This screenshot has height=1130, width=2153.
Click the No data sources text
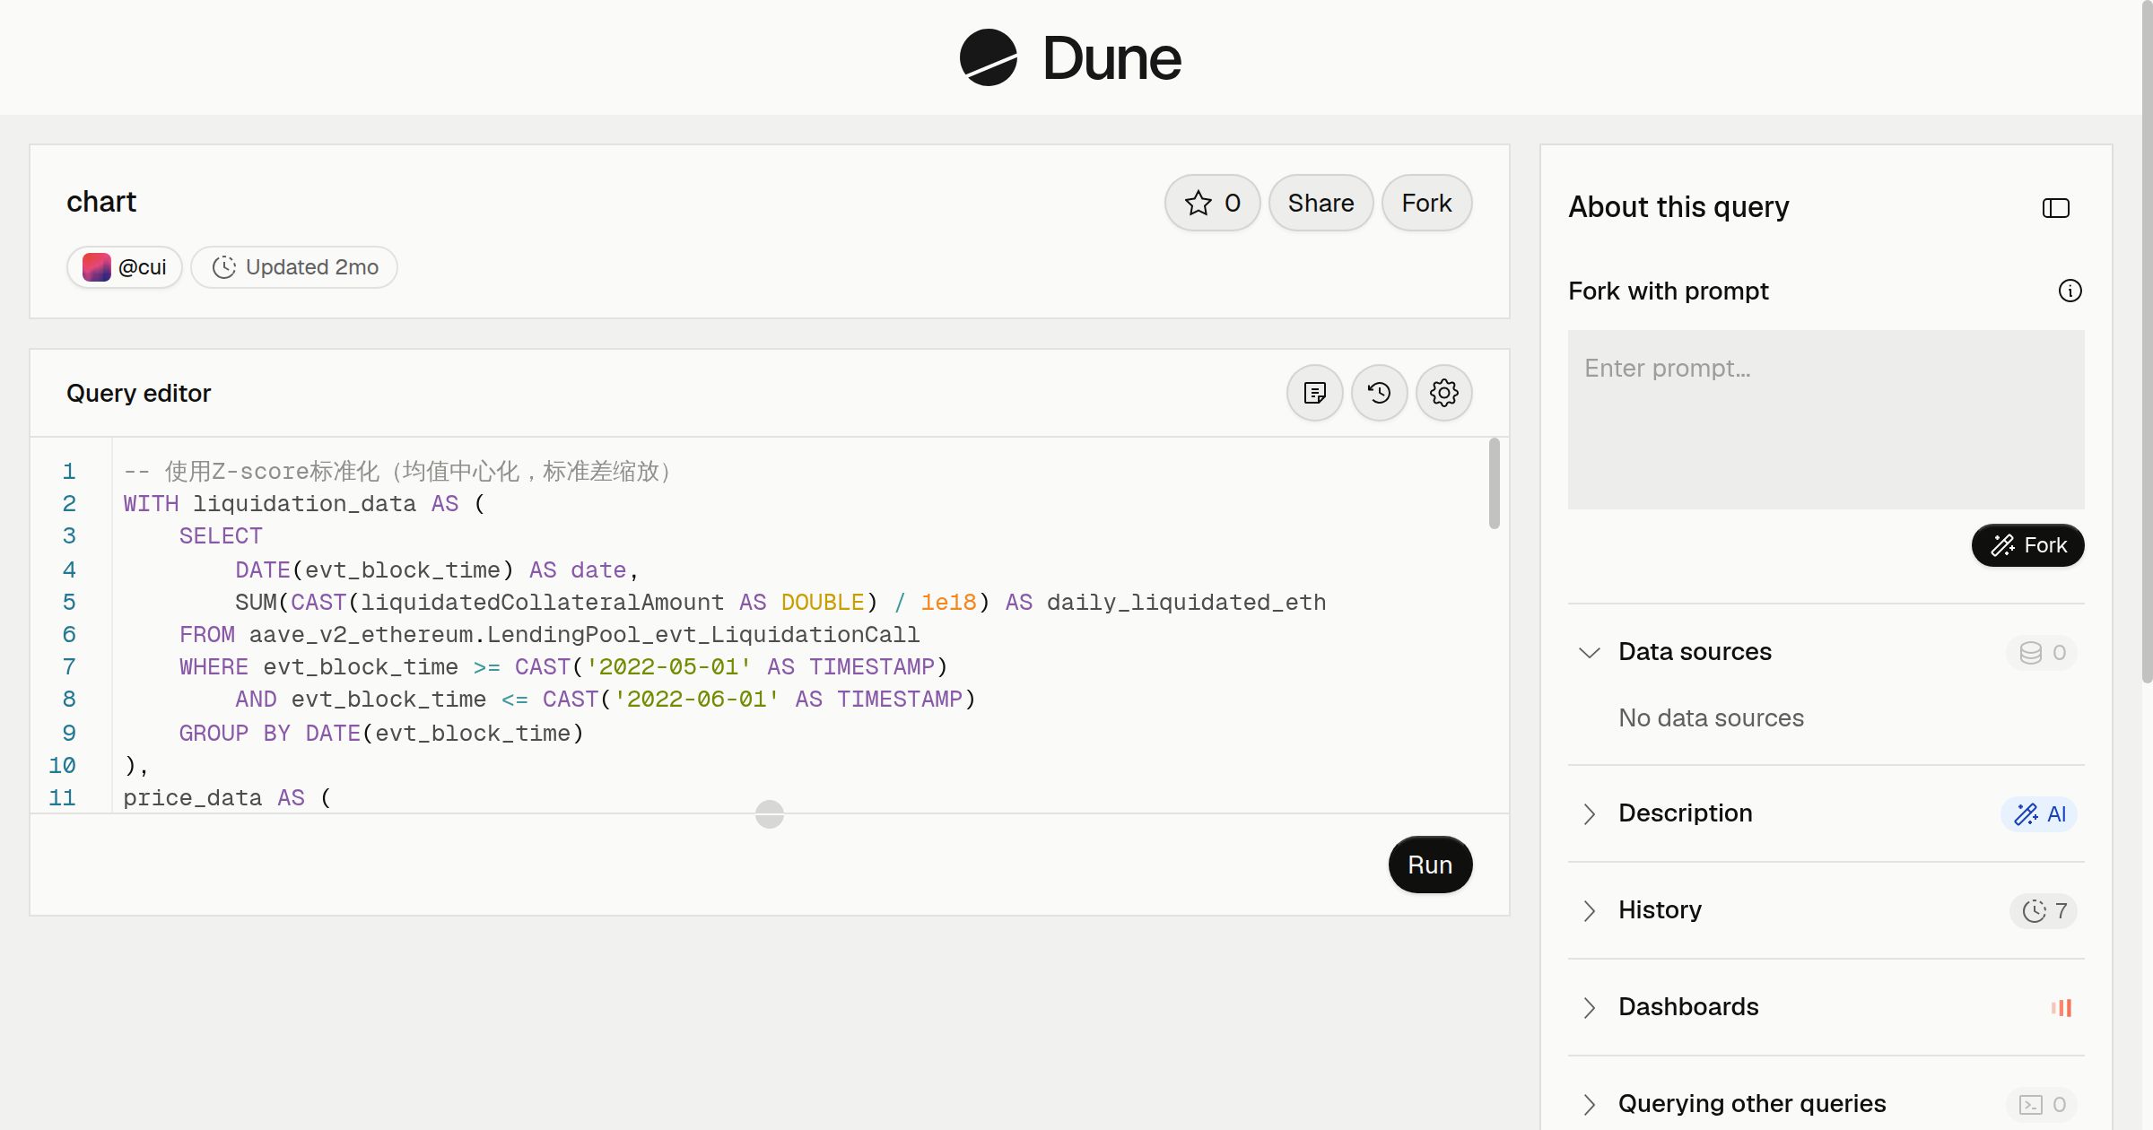pos(1711,717)
